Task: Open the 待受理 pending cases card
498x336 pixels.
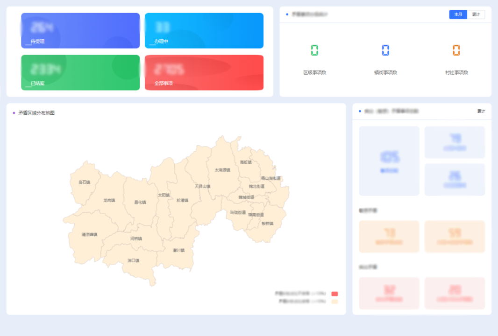Action: point(80,31)
